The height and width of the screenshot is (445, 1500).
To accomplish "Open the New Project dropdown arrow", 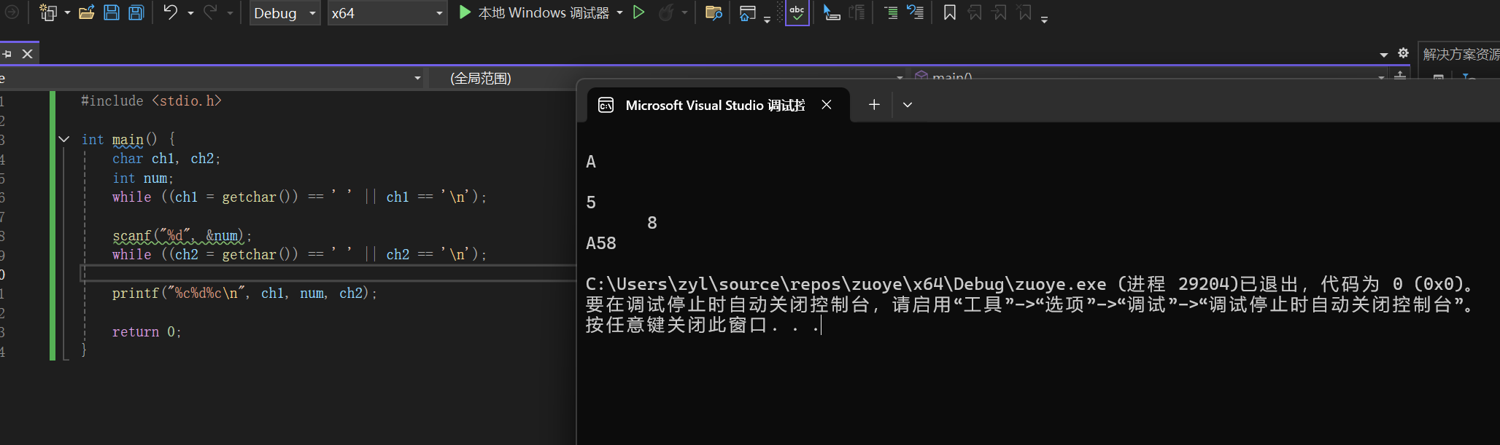I will click(x=67, y=13).
